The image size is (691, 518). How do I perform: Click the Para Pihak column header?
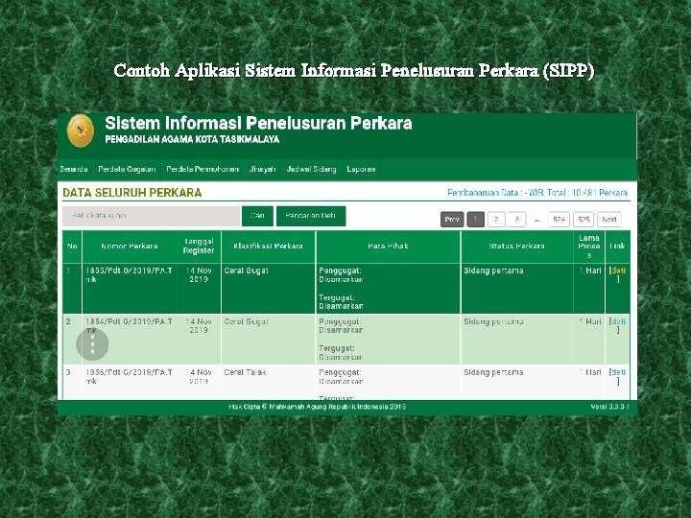tap(389, 247)
